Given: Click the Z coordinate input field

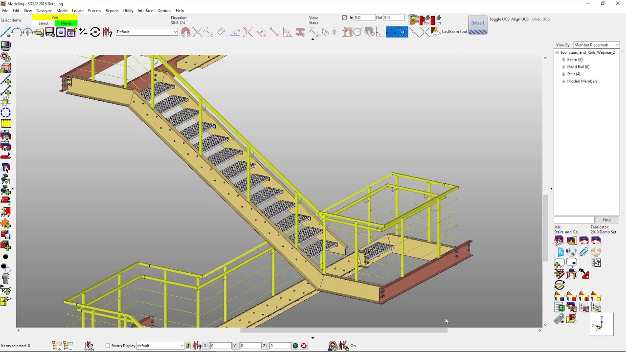Looking at the screenshot, I should tap(280, 346).
